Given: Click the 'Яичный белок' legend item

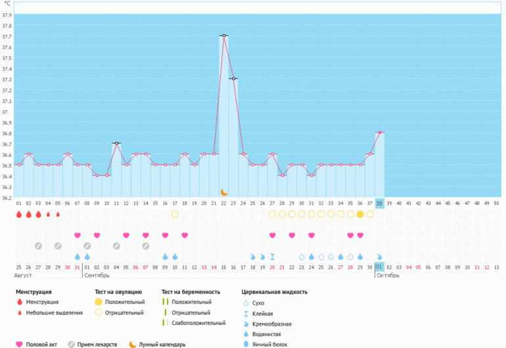Looking at the screenshot, I should pyautogui.click(x=266, y=343).
